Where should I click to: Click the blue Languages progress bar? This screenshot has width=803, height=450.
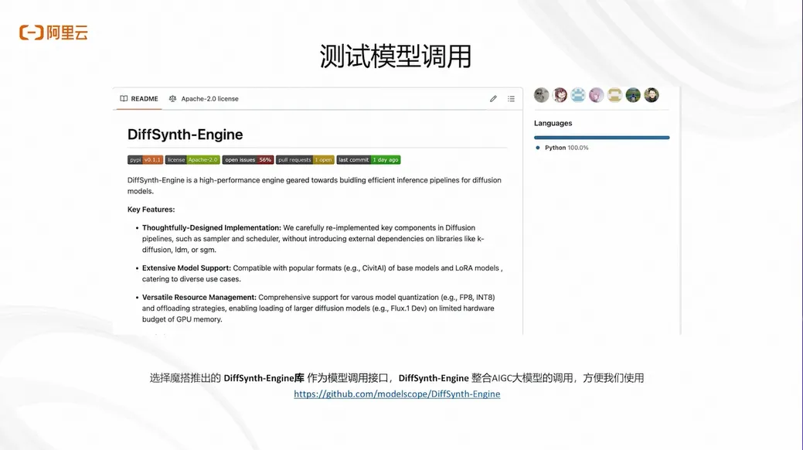(x=602, y=138)
